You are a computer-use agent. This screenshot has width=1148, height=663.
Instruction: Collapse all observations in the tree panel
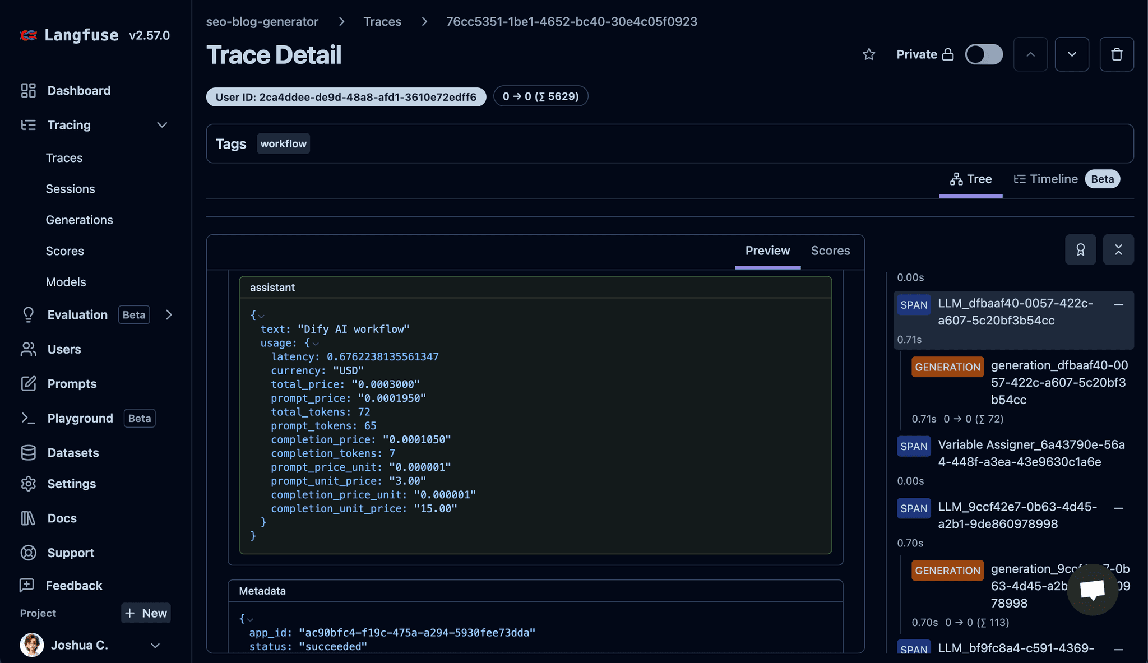click(x=1119, y=249)
